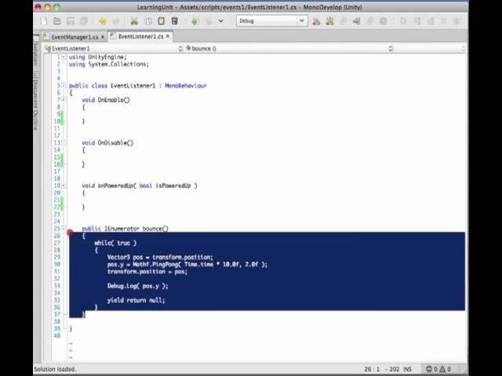Click the Save file toolbar icon
This screenshot has height=376, width=502.
click(71, 21)
